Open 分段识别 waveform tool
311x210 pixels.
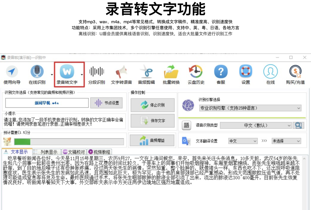pos(96,75)
